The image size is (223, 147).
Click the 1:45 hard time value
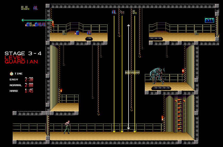click(x=29, y=91)
